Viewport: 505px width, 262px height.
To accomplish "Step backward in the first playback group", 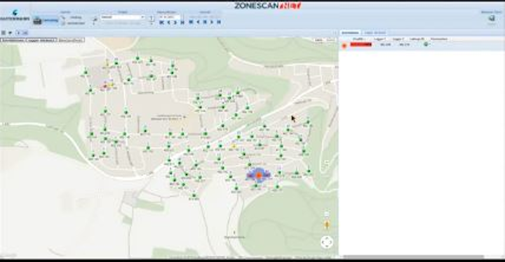I will pyautogui.click(x=169, y=22).
